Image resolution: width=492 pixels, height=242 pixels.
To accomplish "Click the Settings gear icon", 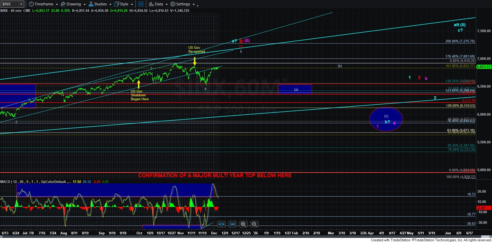I will point(173,4).
